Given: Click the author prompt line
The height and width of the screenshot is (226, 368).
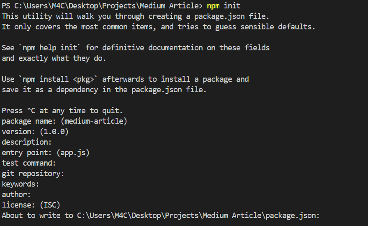Looking at the screenshot, I should [x=16, y=195].
